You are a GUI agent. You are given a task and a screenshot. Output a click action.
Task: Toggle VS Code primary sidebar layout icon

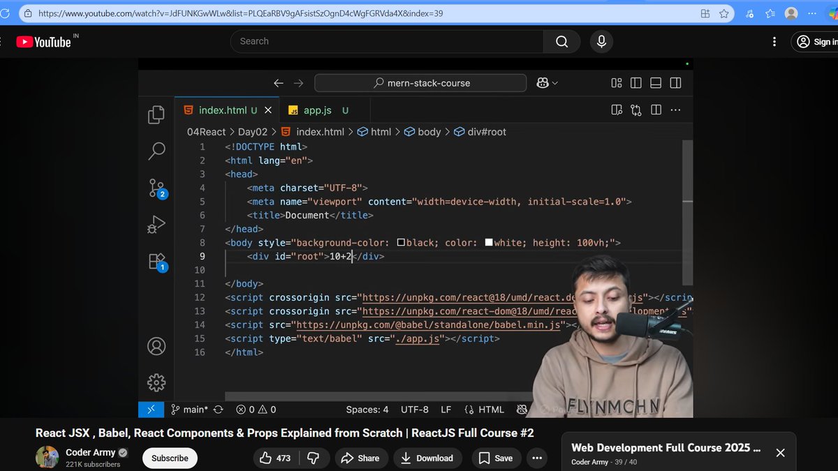click(x=636, y=83)
